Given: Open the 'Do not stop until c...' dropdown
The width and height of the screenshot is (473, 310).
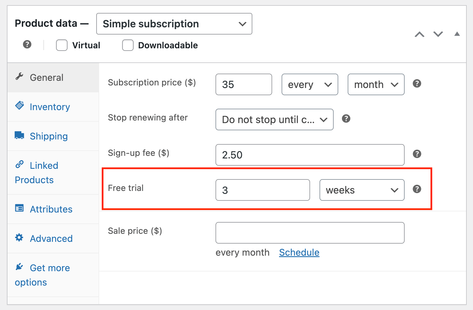Looking at the screenshot, I should 274,119.
